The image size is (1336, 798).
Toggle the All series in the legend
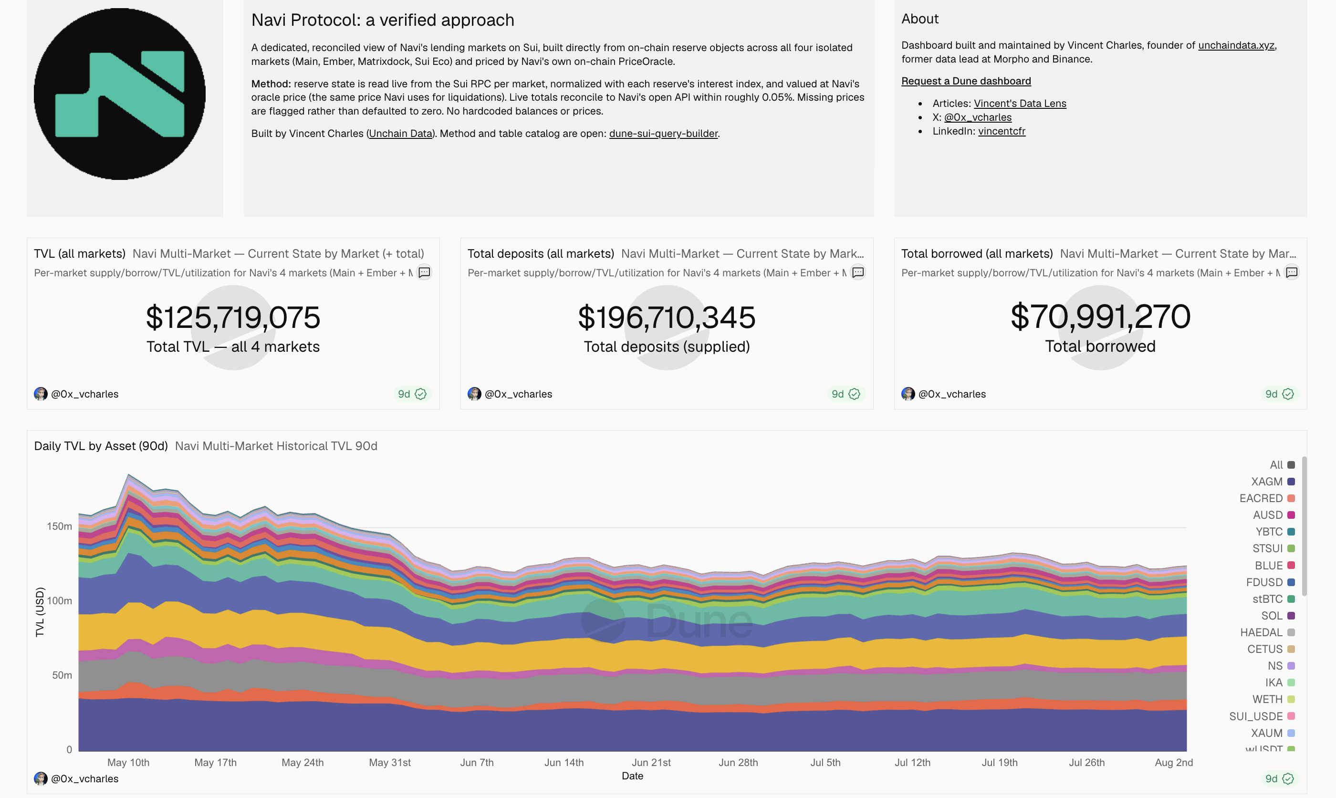1282,465
